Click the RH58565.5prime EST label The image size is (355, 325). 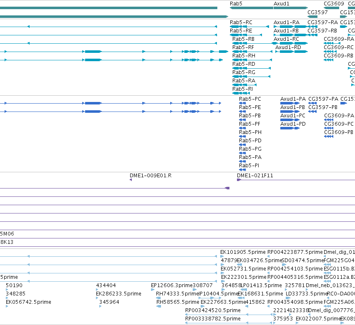[178, 302]
